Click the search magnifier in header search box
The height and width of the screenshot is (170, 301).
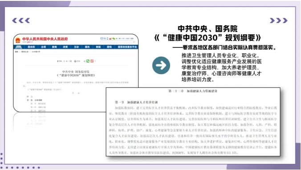(x=134, y=42)
